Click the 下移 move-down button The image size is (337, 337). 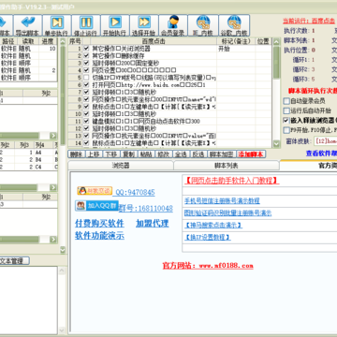(x=110, y=154)
